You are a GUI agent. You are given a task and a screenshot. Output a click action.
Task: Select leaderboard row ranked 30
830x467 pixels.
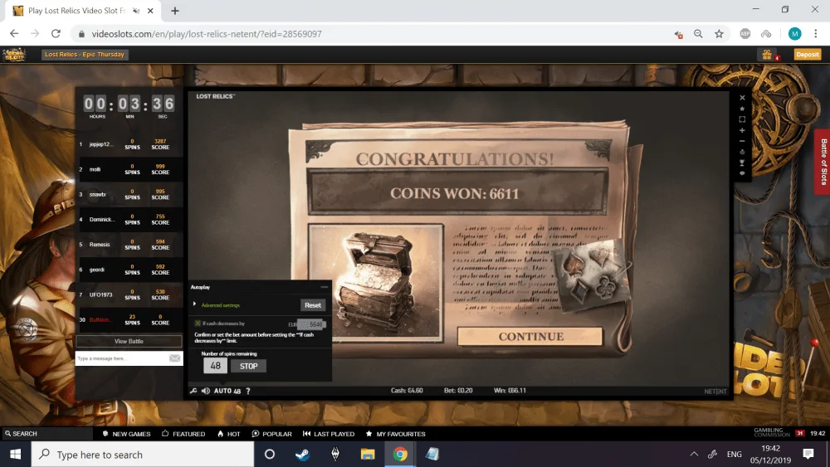[x=129, y=320]
